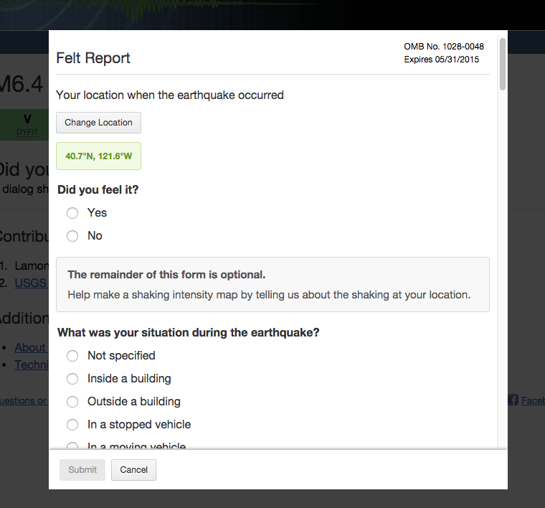This screenshot has width=545, height=508.
Task: Click the Facebook icon in the page footer
Action: tap(513, 400)
